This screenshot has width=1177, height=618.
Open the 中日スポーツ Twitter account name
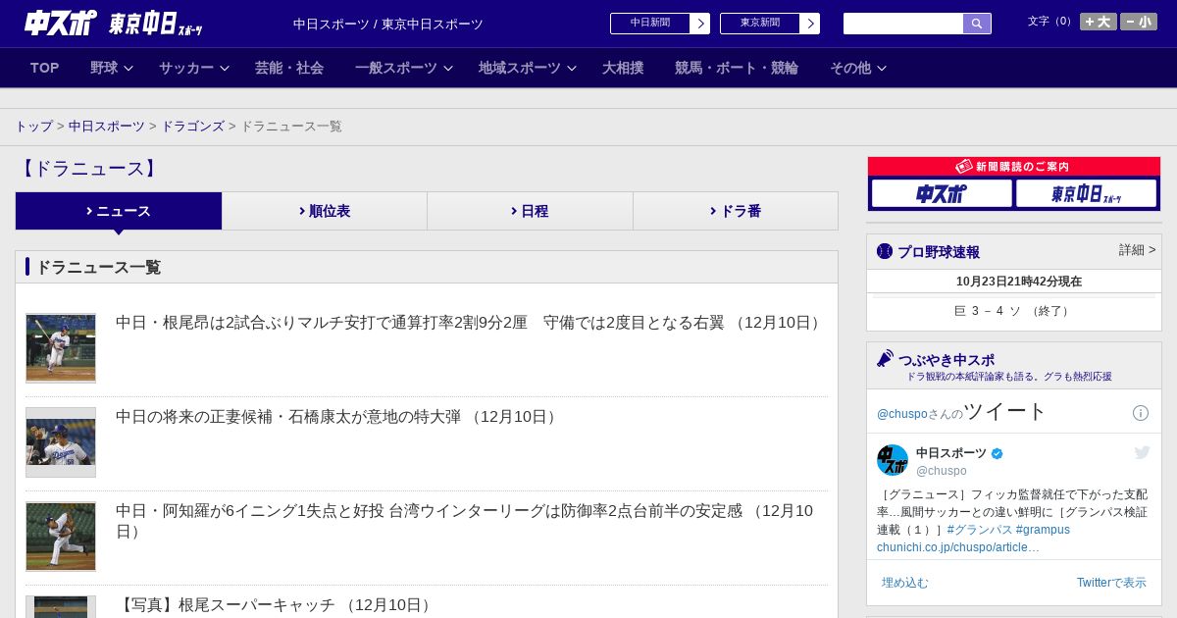point(951,453)
